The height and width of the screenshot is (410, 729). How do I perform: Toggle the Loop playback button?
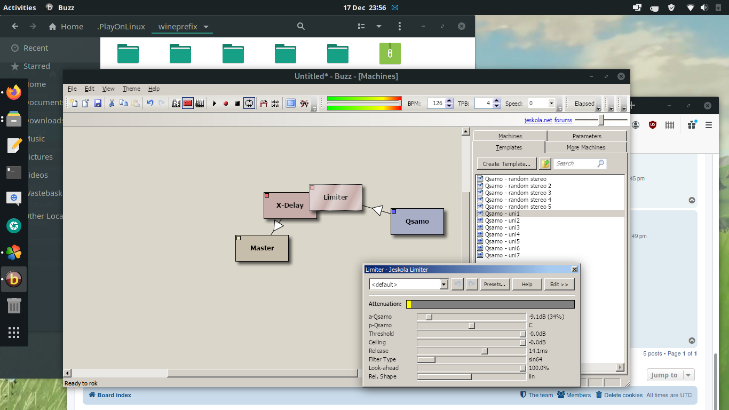pos(249,103)
